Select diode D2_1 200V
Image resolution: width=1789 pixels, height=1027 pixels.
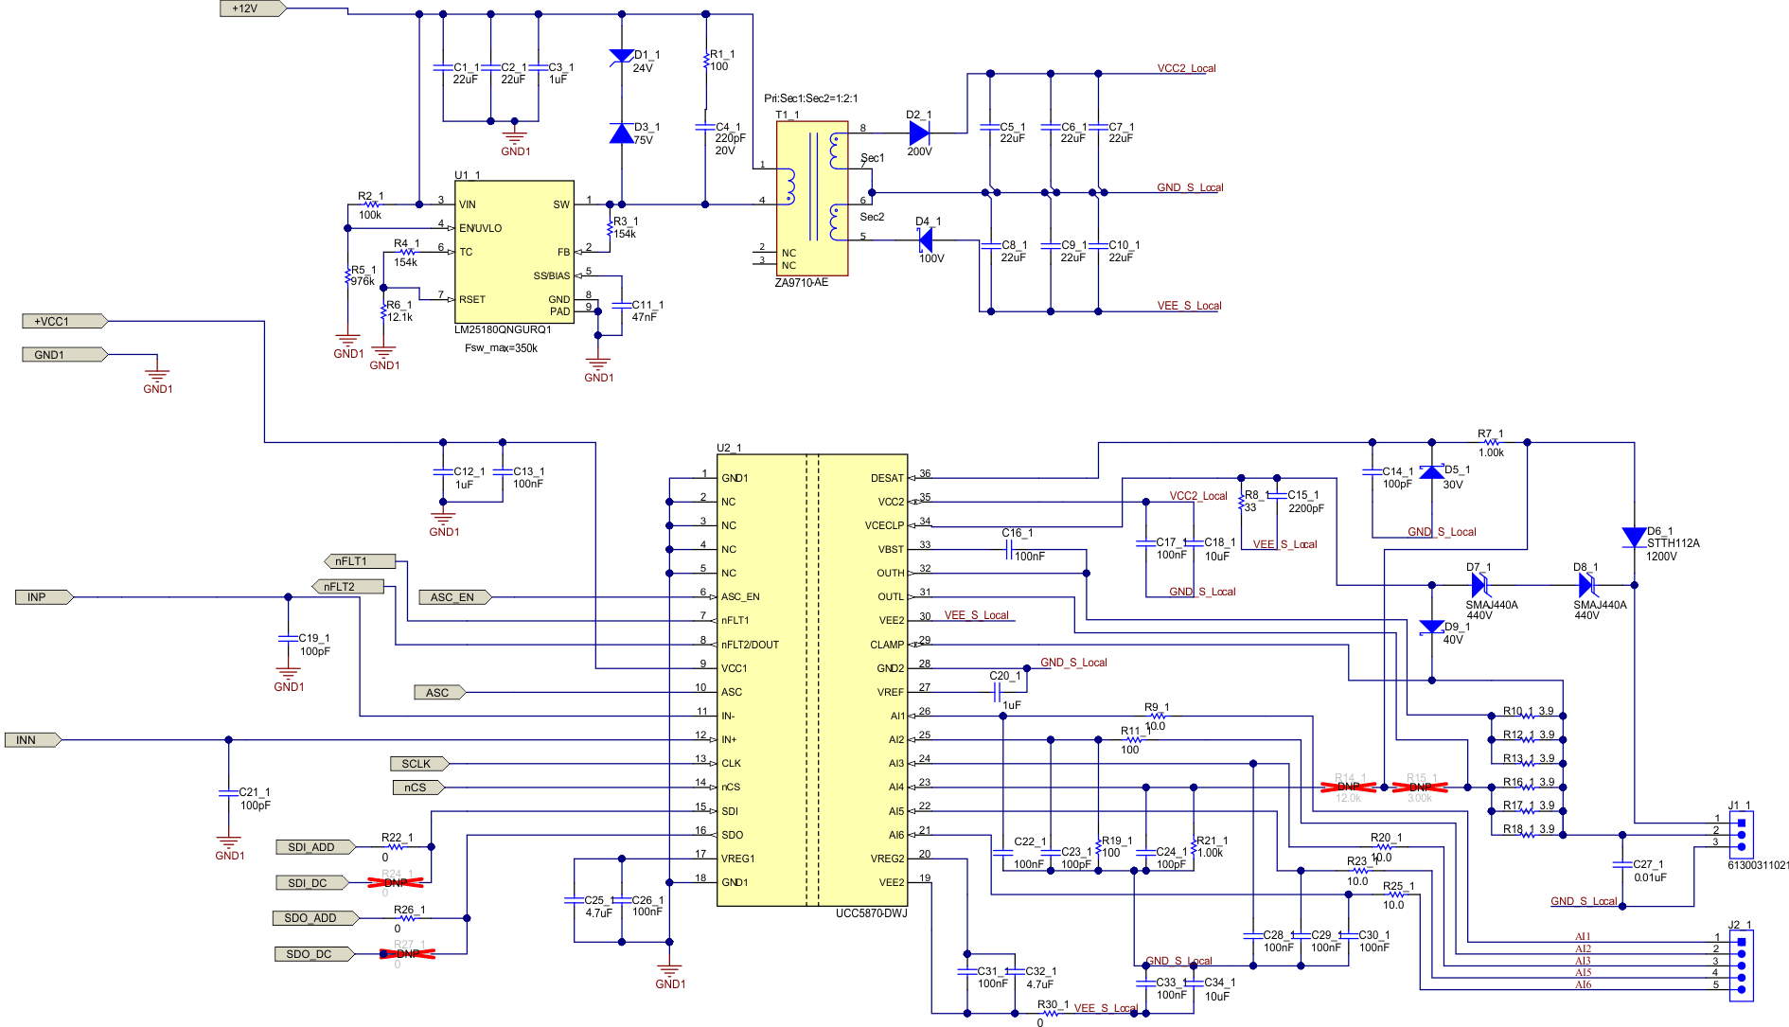pos(919,133)
